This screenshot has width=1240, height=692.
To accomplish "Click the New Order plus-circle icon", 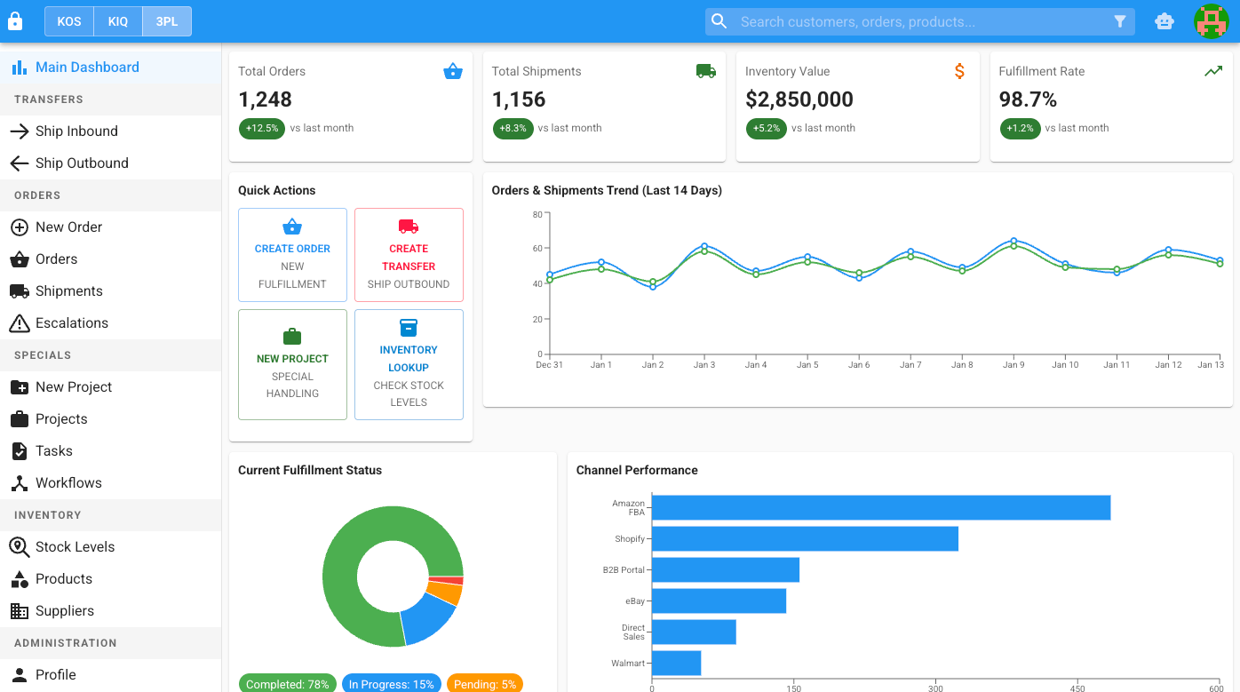I will [x=19, y=227].
